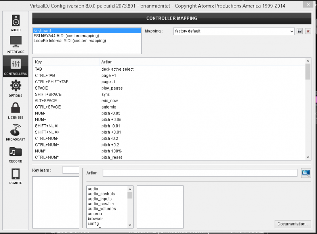The width and height of the screenshot is (317, 234).
Task: Select the Controllers sidebar icon
Action: pos(15,66)
